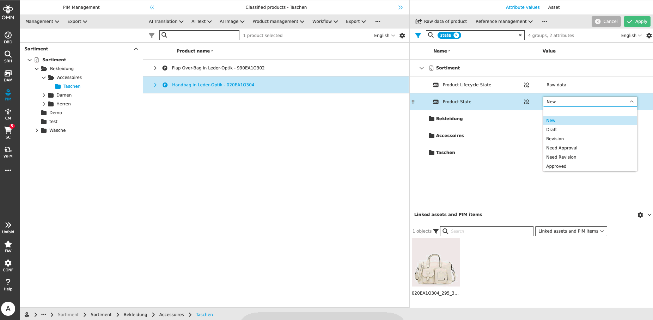Click the blue attribute filter funnel icon
The height and width of the screenshot is (320, 653).
click(x=418, y=36)
